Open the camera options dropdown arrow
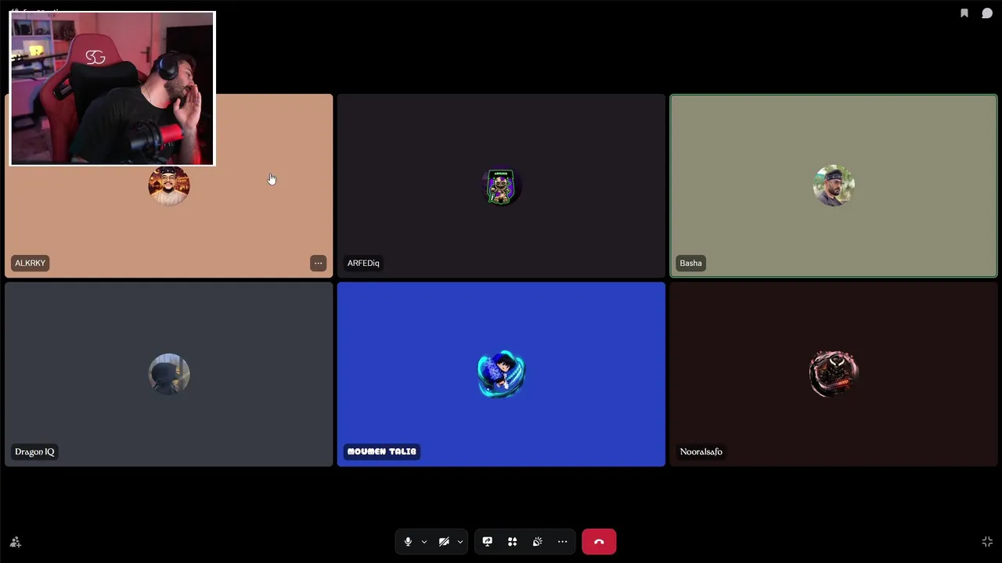Screen dimensions: 1002x563 (460, 542)
